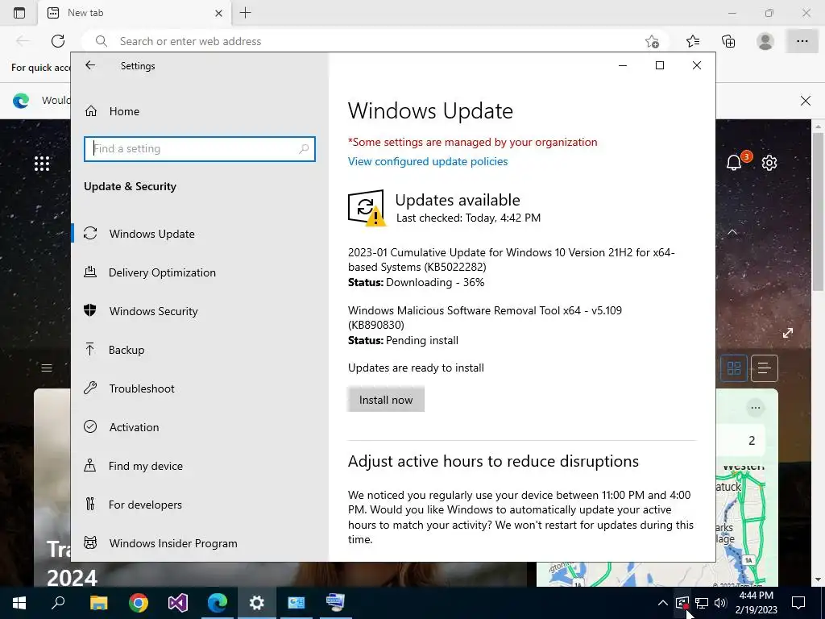This screenshot has height=619, width=825.
Task: Click the Troubleshoot wrench icon
Action: tap(90, 388)
